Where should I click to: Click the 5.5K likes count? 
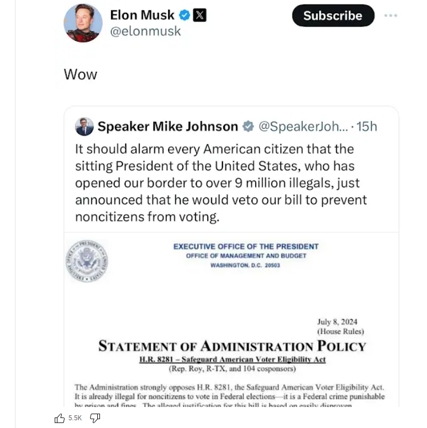point(75,419)
